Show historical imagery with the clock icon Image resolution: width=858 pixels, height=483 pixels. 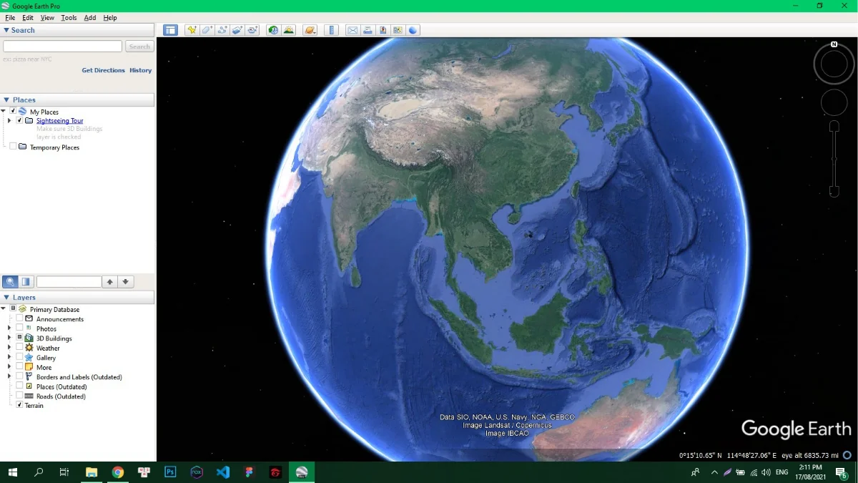273,30
